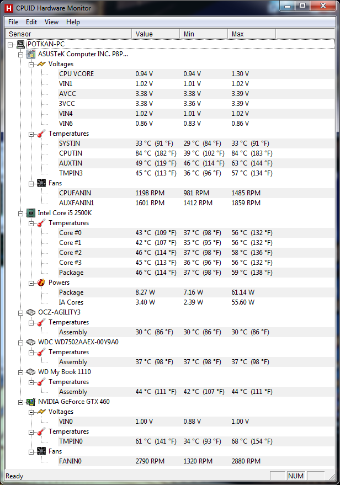
Task: Click the OCZ-AGILITY3 drive icon
Action: [31, 312]
